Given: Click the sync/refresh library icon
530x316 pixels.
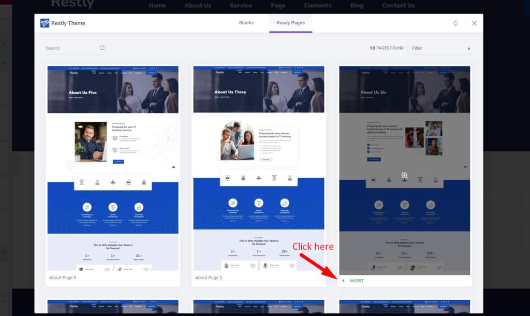Looking at the screenshot, I should pos(455,23).
